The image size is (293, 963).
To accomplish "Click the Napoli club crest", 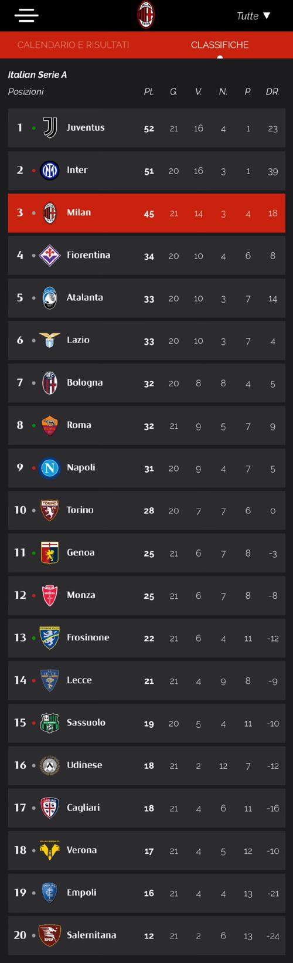I will point(50,468).
